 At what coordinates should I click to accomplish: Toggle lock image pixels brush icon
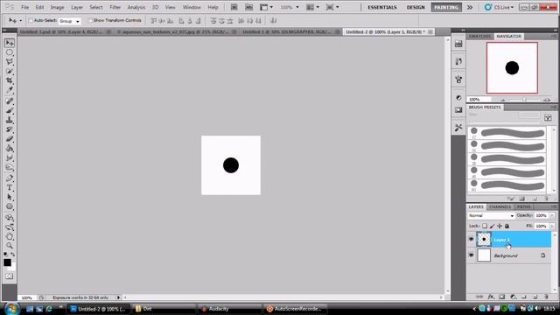[x=492, y=226]
